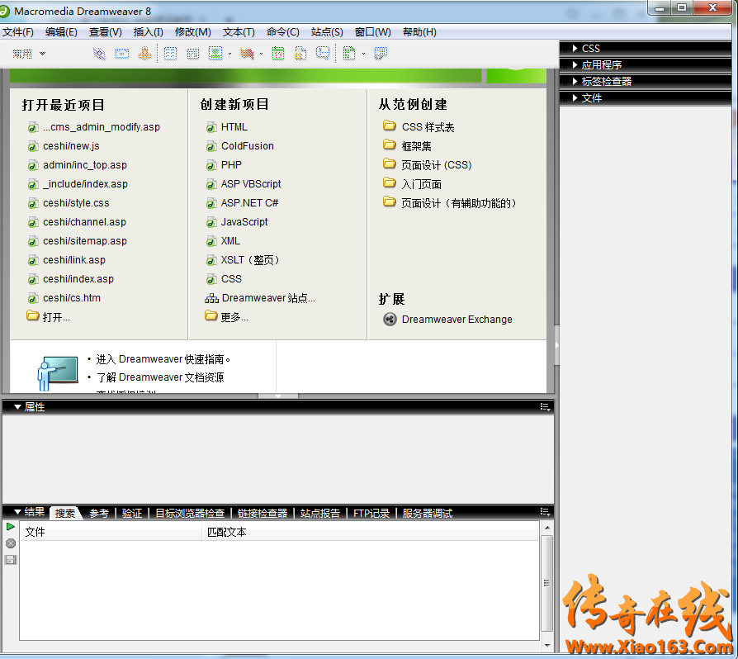Open the 结果 panel options menu icon
The height and width of the screenshot is (659, 738).
pyautogui.click(x=545, y=512)
